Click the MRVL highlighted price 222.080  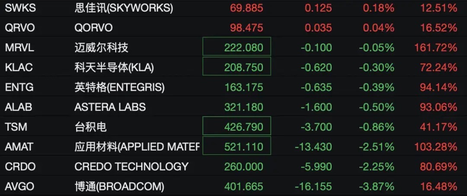(237, 46)
